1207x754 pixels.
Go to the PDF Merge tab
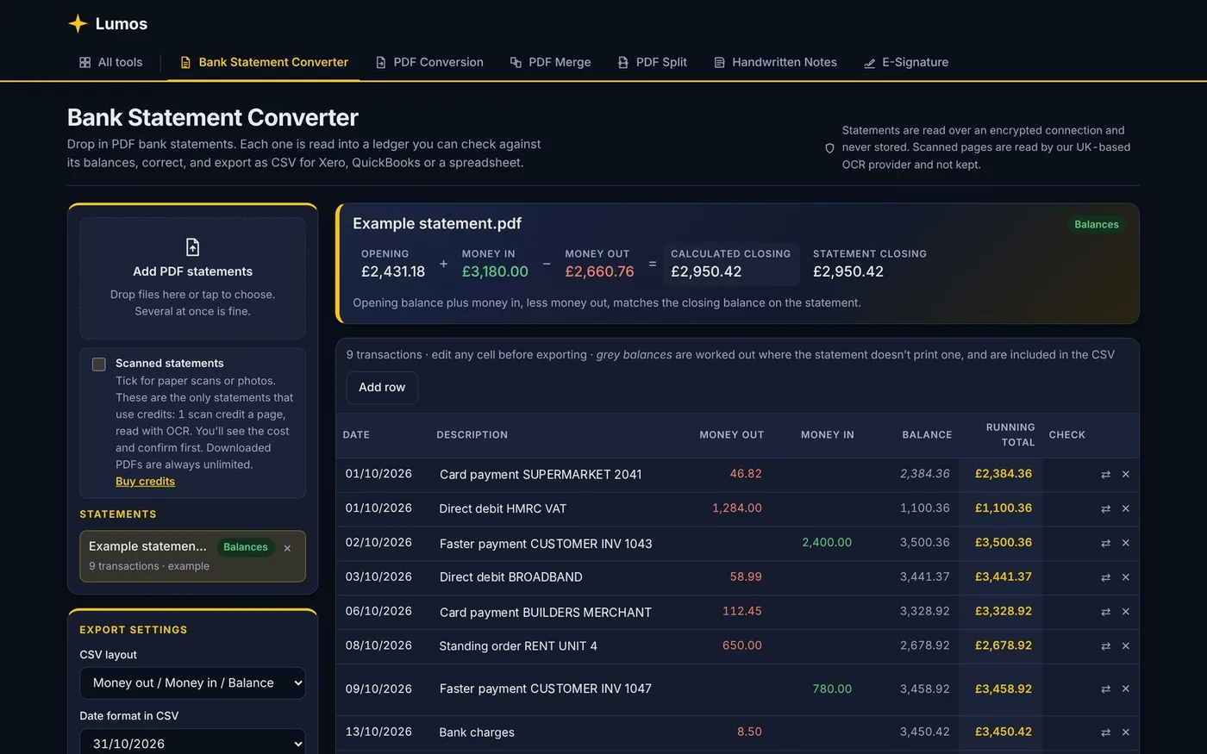pos(550,62)
